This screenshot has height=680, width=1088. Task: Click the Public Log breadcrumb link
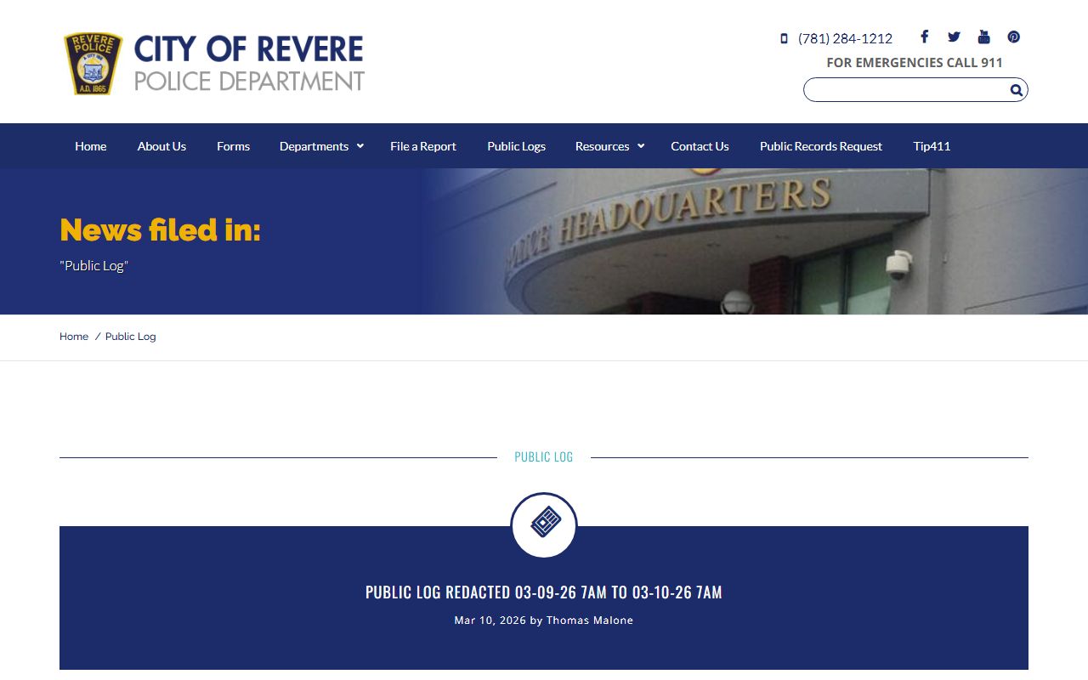[x=131, y=337]
